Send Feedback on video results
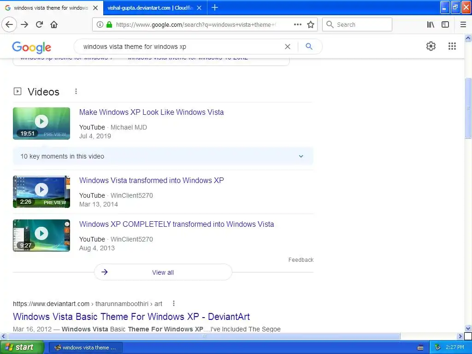This screenshot has width=472, height=354. tap(301, 260)
